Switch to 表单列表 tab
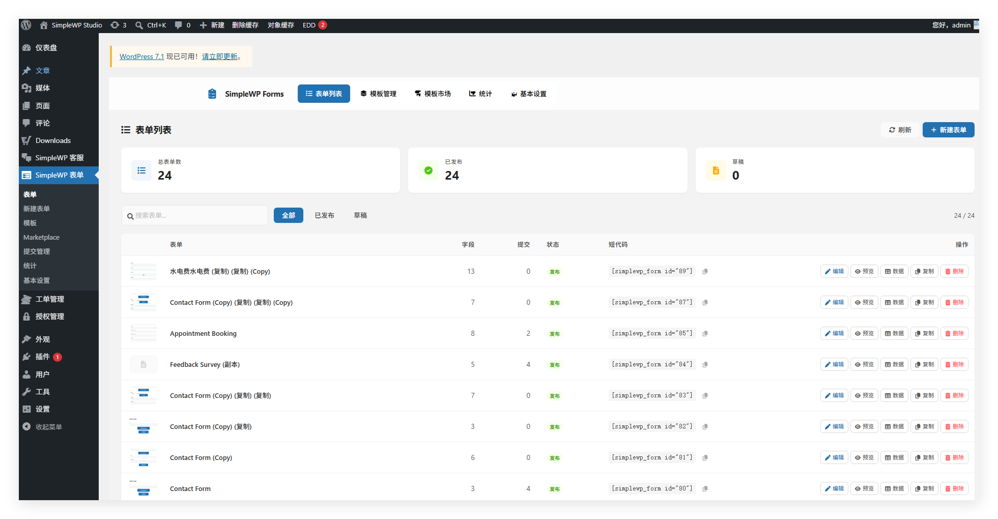998x519 pixels. click(x=324, y=94)
